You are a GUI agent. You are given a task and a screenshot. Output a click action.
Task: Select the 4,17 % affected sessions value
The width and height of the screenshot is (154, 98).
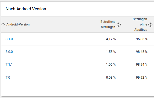click(x=111, y=39)
